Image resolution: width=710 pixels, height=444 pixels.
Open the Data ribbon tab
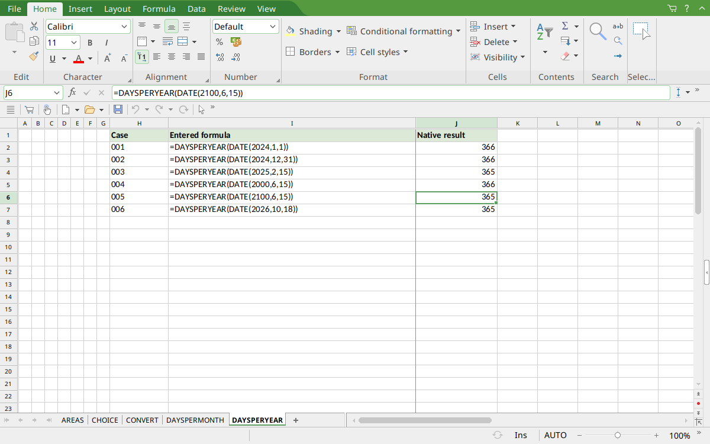click(x=196, y=8)
